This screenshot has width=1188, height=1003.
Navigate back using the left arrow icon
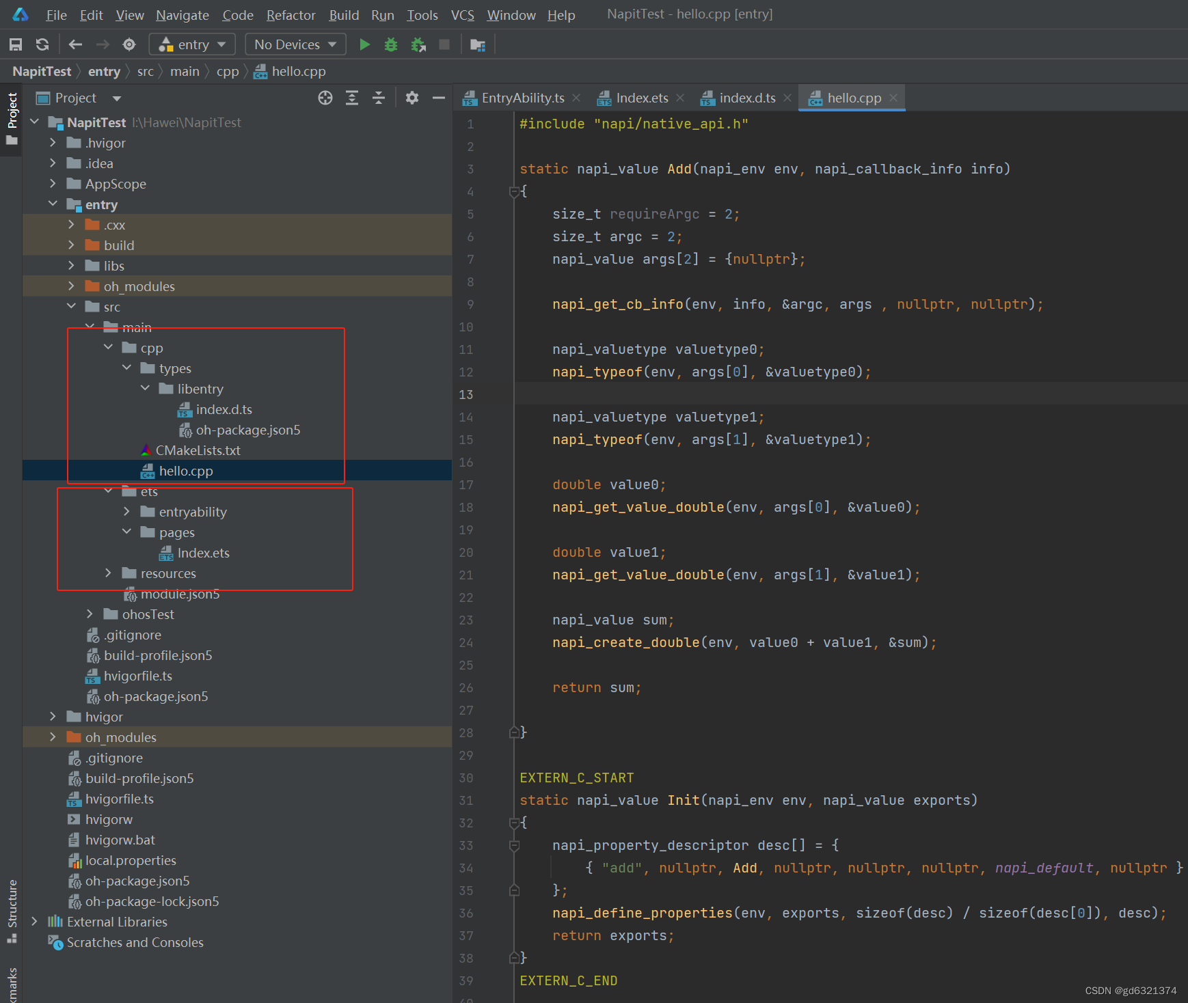tap(75, 44)
